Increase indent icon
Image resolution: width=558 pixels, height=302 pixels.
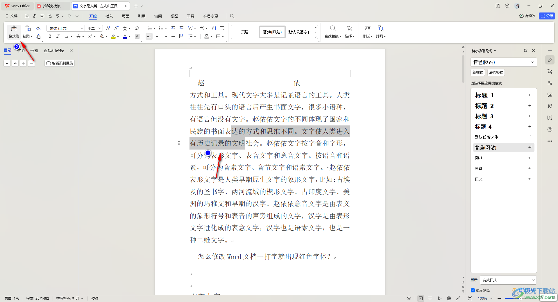(181, 28)
